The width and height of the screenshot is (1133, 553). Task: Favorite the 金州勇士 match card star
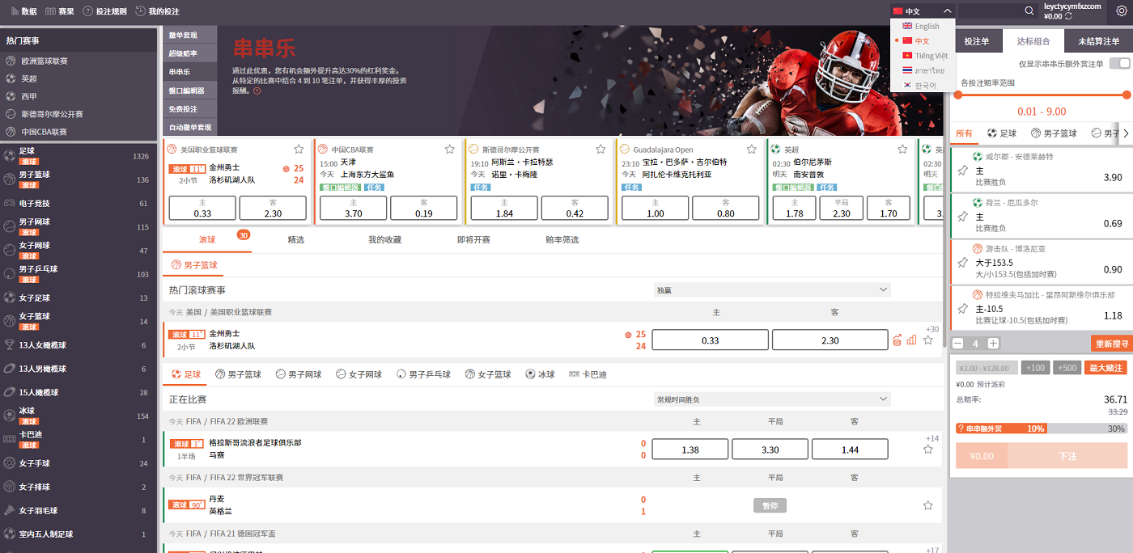point(299,150)
